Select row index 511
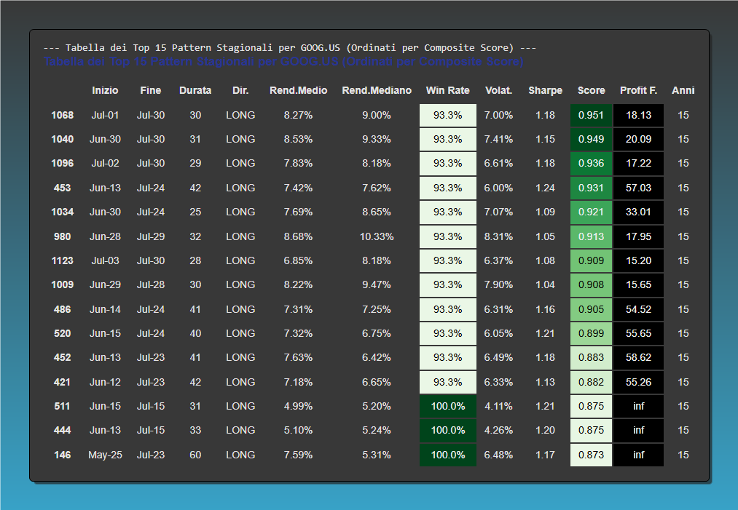 click(62, 406)
